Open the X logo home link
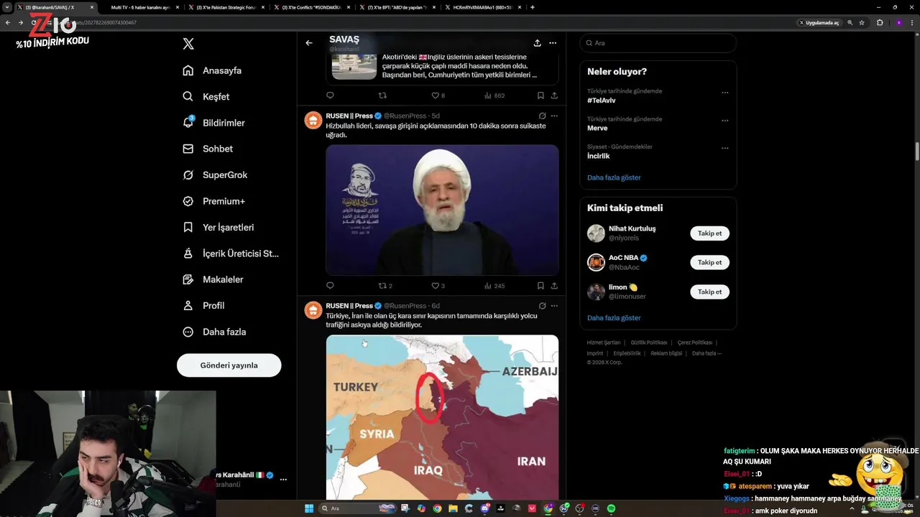Image resolution: width=920 pixels, height=517 pixels. coord(188,44)
